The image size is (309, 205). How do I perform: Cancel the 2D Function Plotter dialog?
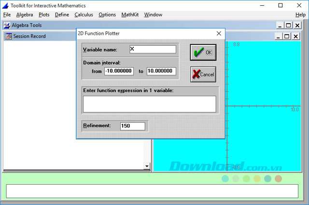click(x=203, y=74)
